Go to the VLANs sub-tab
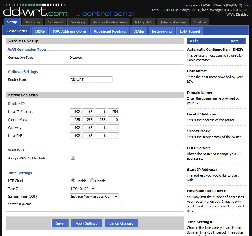The width and height of the screenshot is (252, 236). pyautogui.click(x=139, y=31)
